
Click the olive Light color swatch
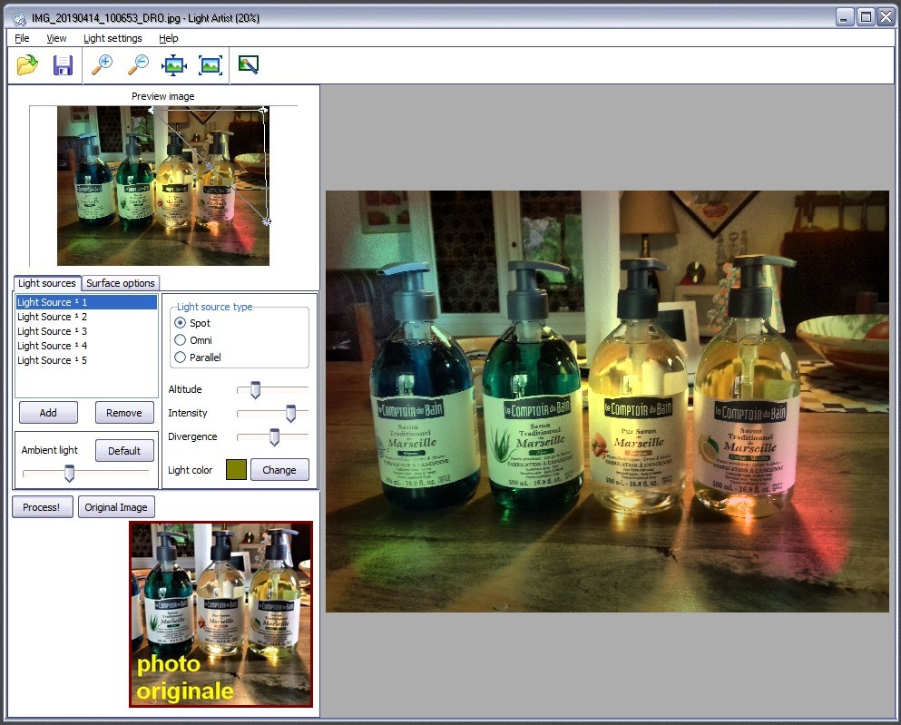pos(236,469)
